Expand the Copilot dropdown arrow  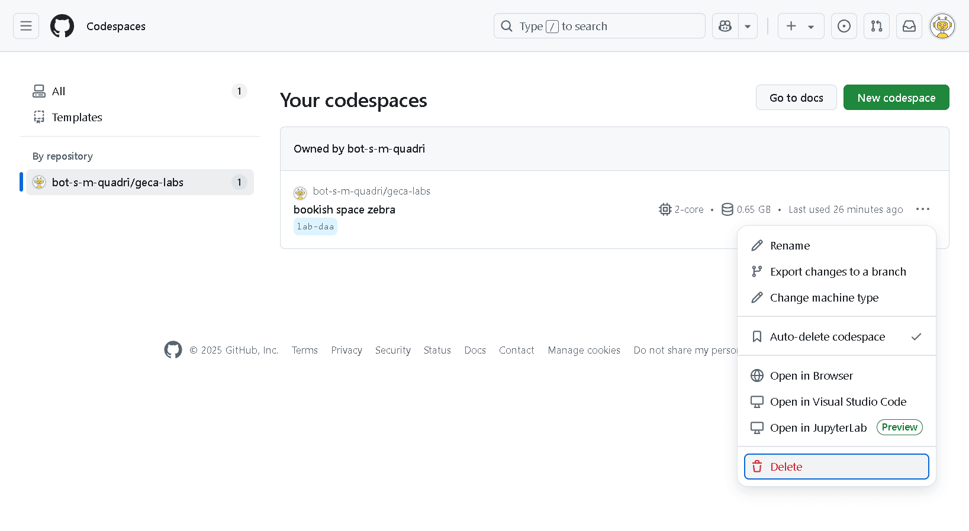tap(748, 26)
